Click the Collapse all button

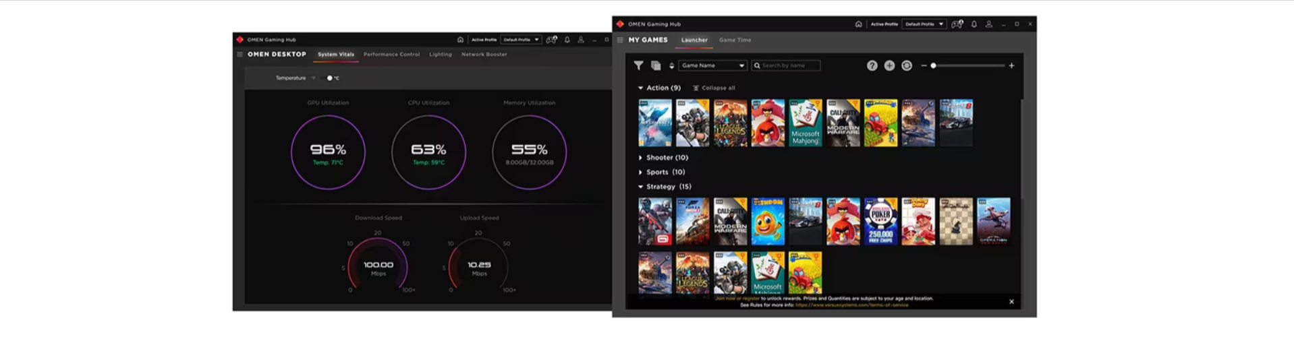point(714,88)
